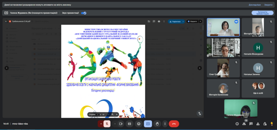Click the Поділитися share button
This screenshot has height=130, width=277.
175,22
